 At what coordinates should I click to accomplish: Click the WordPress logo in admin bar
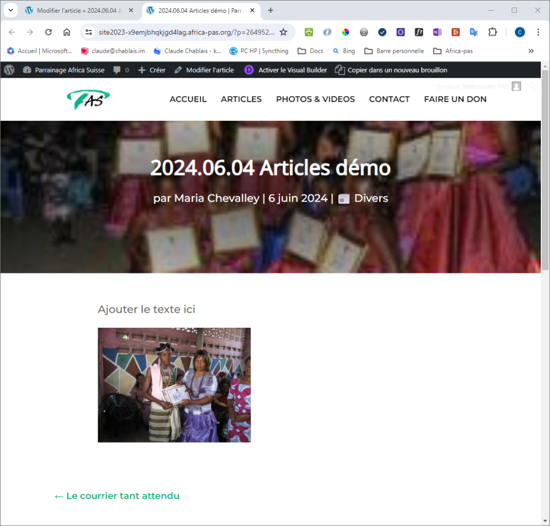[x=9, y=70]
